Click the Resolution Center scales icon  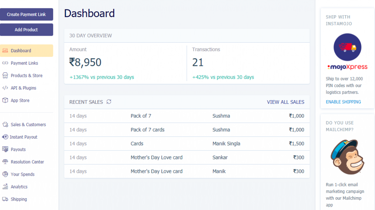pos(5,162)
